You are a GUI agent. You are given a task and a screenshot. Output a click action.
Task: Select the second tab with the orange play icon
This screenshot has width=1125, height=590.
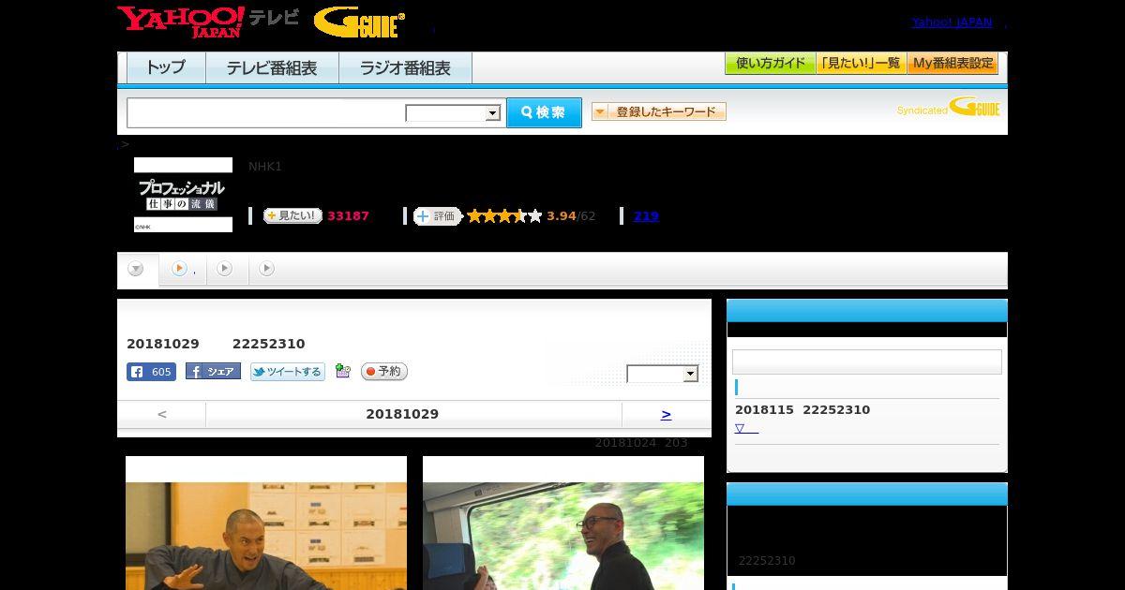click(183, 269)
